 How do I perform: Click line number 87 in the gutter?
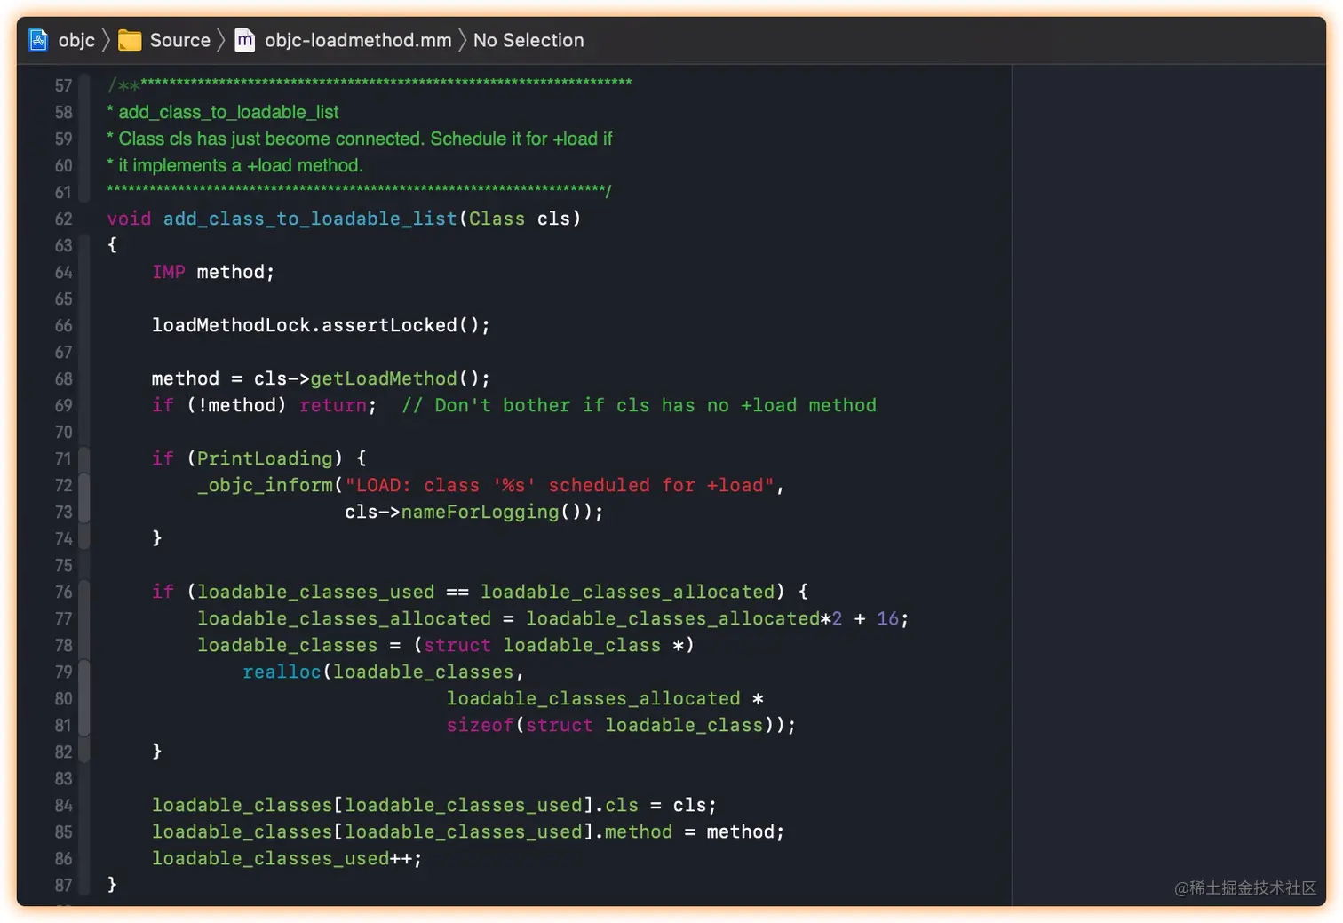63,885
